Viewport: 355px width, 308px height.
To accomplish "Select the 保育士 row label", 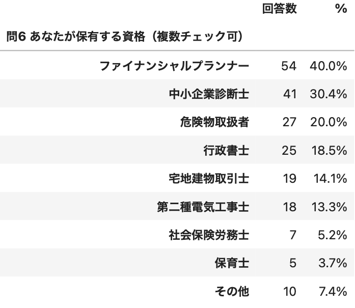I will 232,263.
